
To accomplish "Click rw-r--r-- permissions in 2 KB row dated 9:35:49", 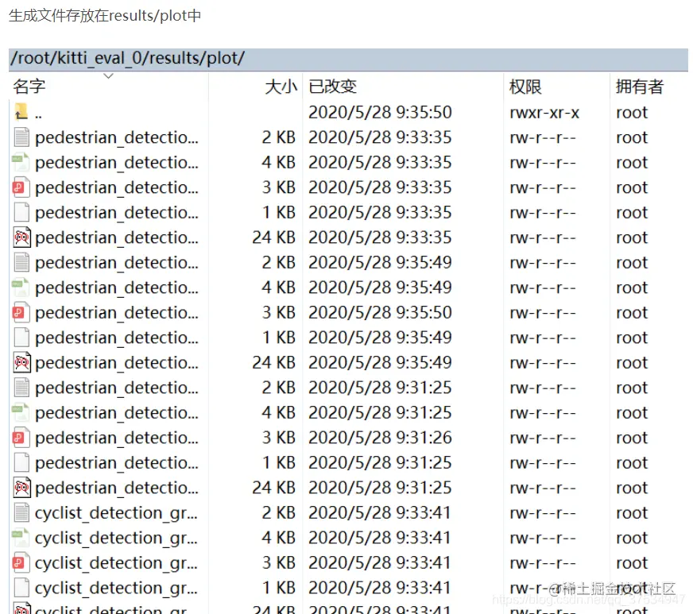I will [x=543, y=263].
